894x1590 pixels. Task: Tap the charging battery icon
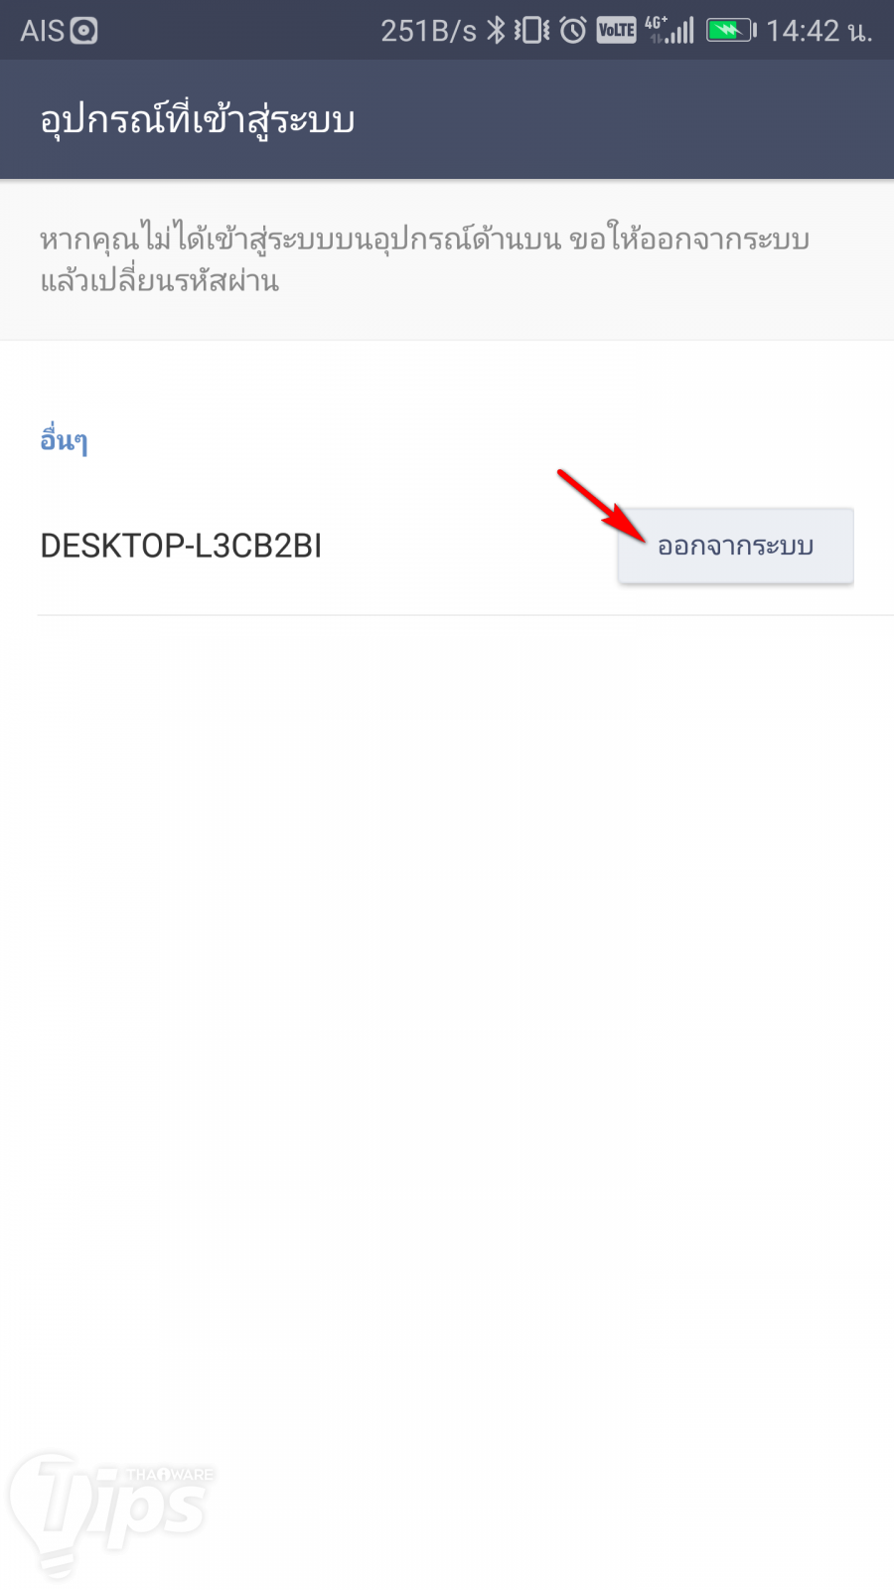731,31
